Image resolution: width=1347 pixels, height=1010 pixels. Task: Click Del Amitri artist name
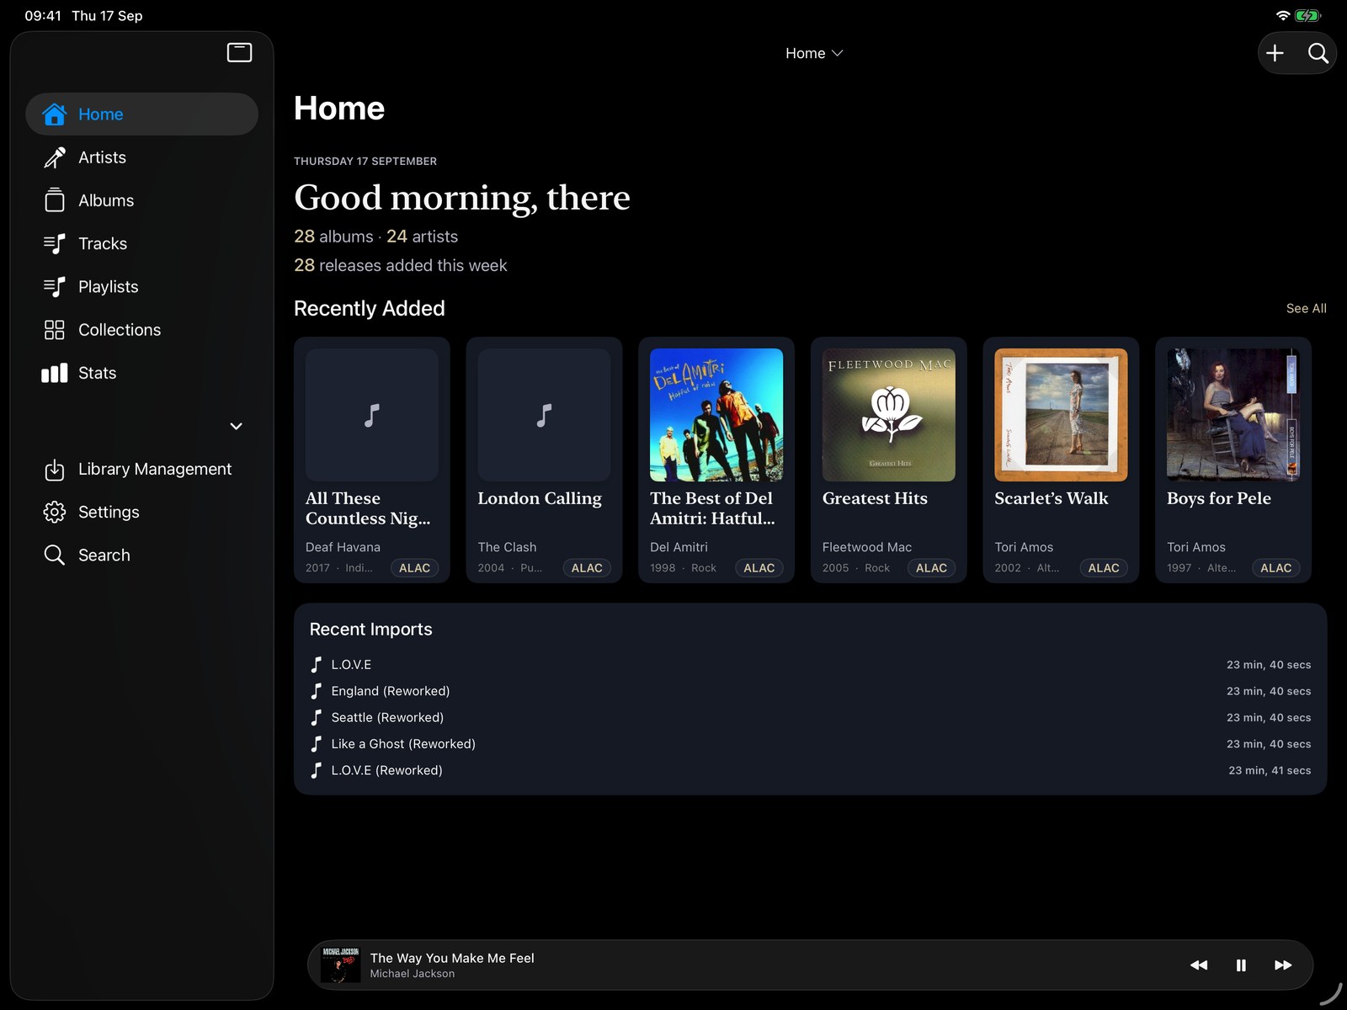click(679, 547)
